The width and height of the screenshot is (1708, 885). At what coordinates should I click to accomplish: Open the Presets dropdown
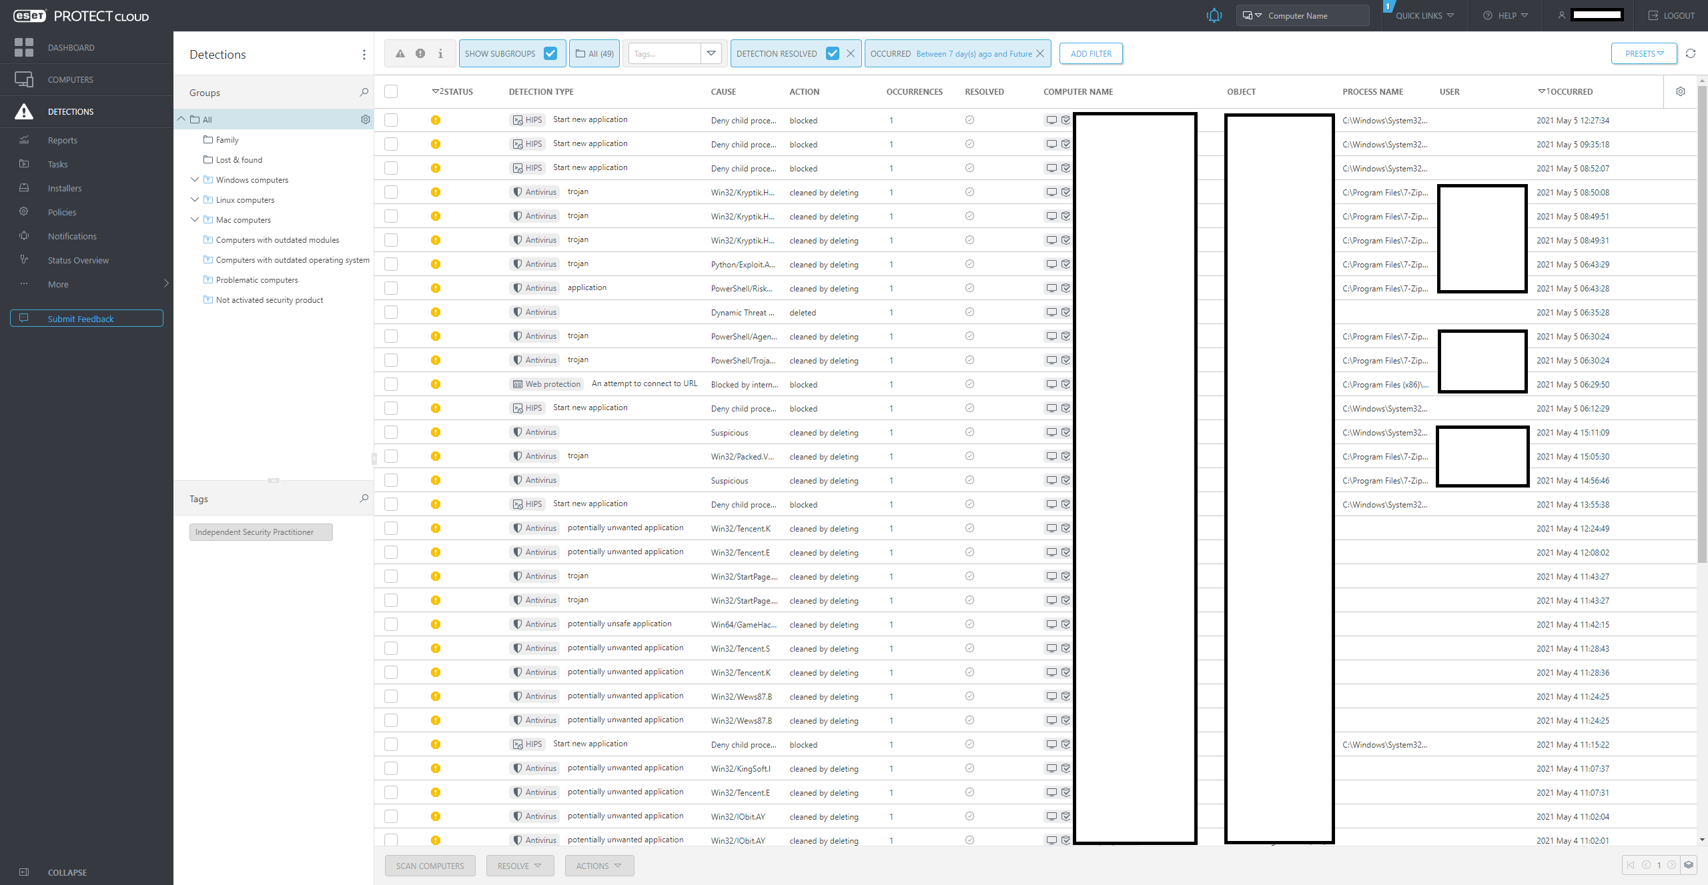[1644, 53]
